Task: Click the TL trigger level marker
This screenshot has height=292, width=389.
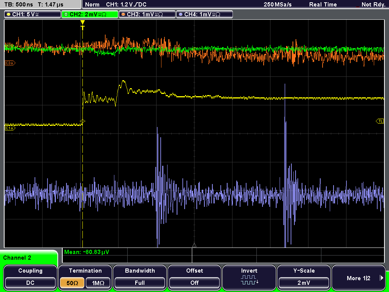Action: tap(380, 121)
